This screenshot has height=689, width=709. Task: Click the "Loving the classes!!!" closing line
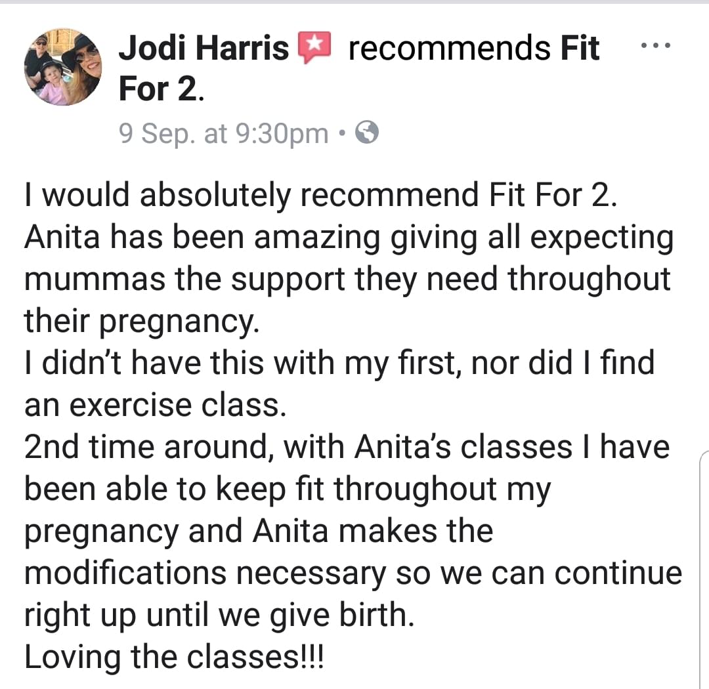174,657
